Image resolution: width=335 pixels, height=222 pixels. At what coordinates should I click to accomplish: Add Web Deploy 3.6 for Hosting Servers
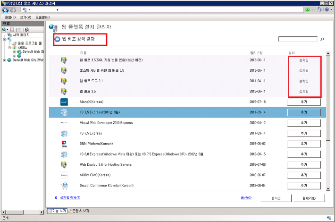304,165
